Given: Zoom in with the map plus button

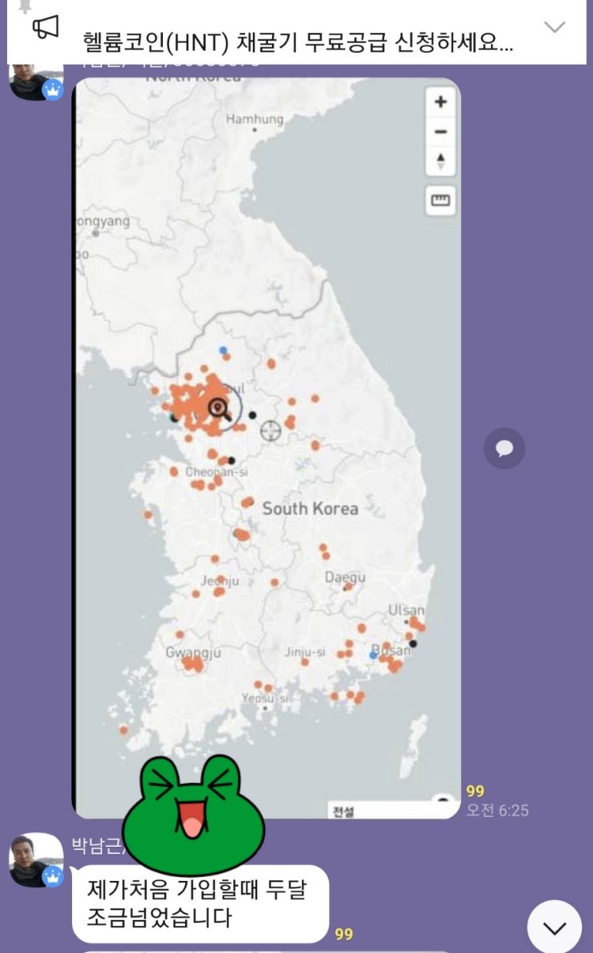Looking at the screenshot, I should point(441,101).
